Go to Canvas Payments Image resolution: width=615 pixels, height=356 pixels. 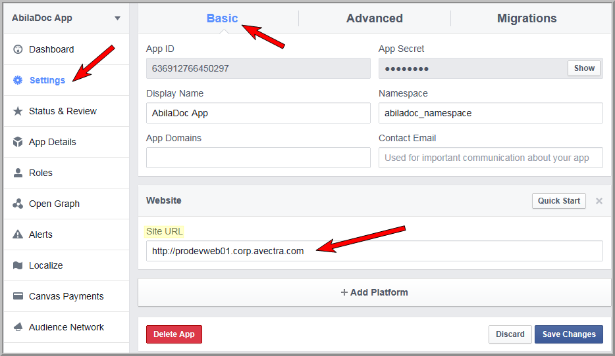(67, 296)
